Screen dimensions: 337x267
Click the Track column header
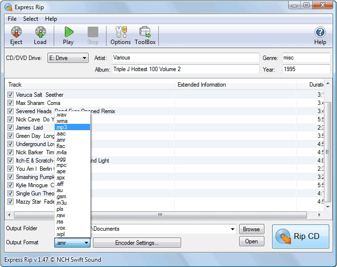(x=90, y=85)
